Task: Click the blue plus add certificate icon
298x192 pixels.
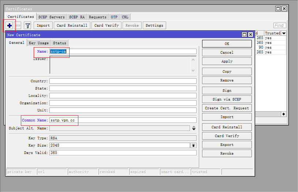Action: [x=10, y=26]
